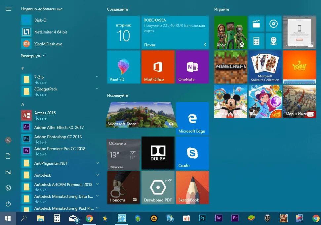Open BlueStacks icon on the taskbar
This screenshot has height=225, width=321.
click(251, 218)
